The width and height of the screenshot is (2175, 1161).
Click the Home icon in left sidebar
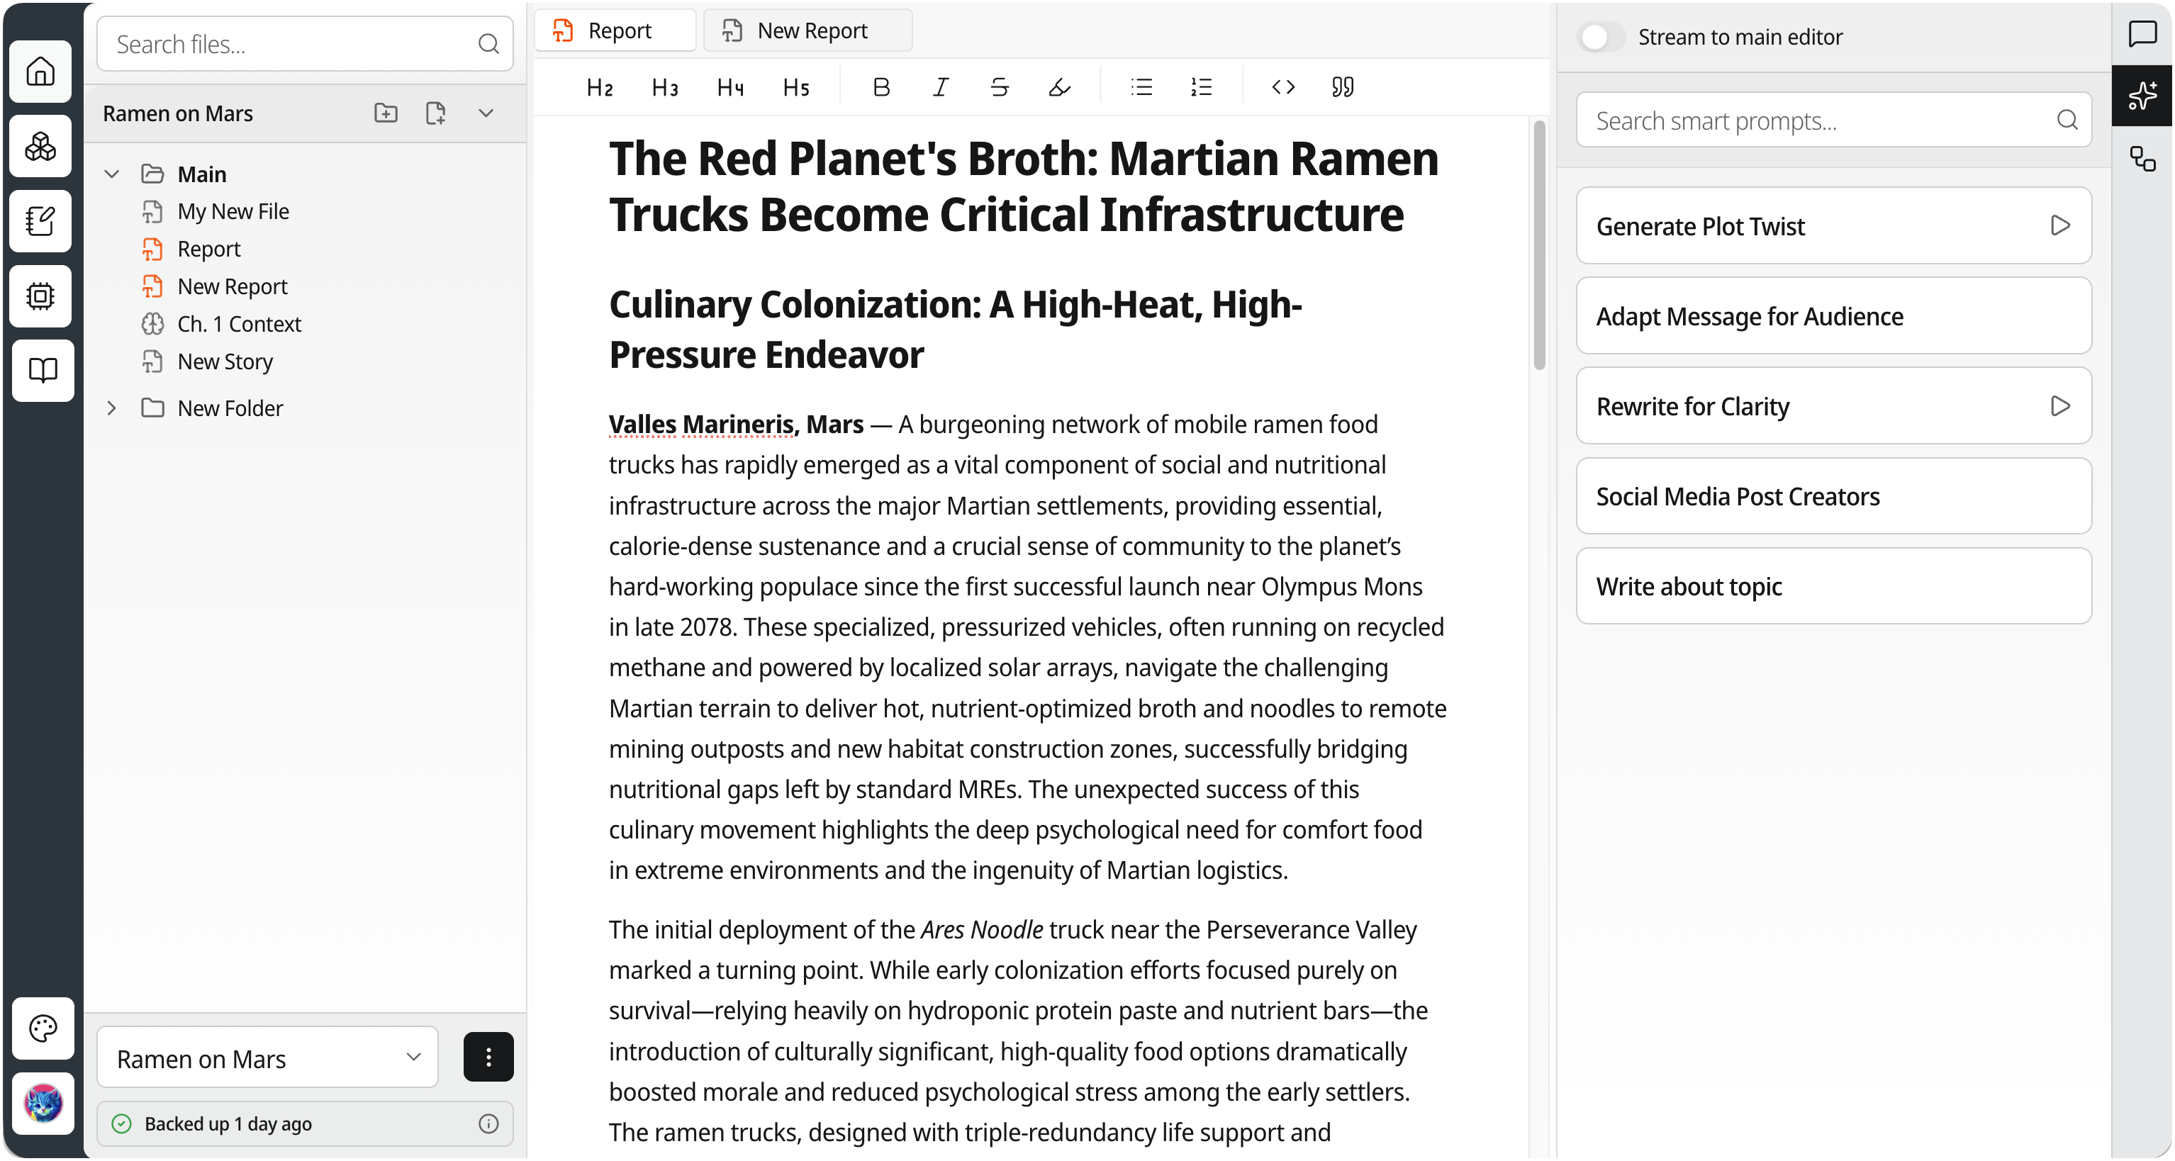click(x=40, y=71)
